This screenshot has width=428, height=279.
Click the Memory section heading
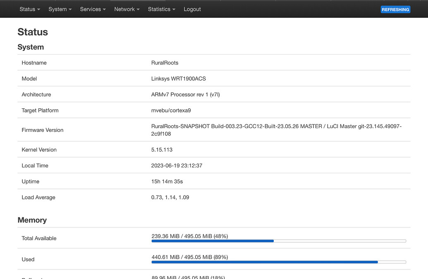point(32,220)
